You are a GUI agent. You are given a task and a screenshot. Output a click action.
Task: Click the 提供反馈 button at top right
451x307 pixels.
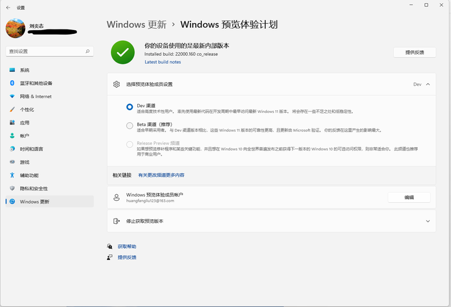coord(415,53)
